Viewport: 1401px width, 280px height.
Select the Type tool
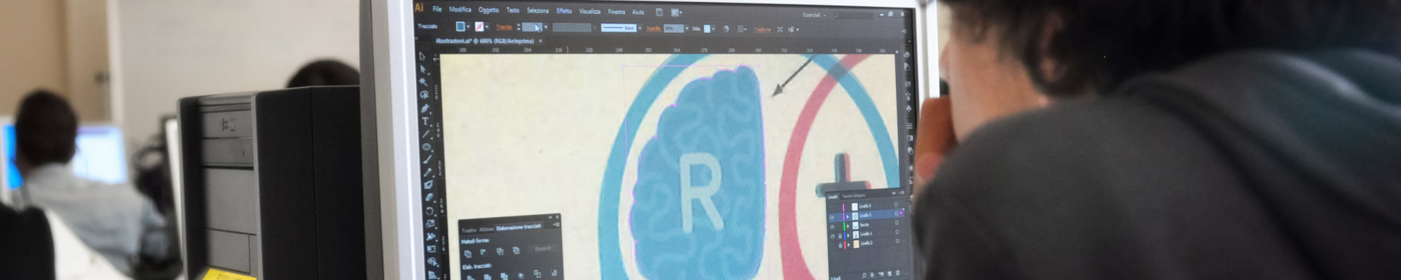point(425,120)
